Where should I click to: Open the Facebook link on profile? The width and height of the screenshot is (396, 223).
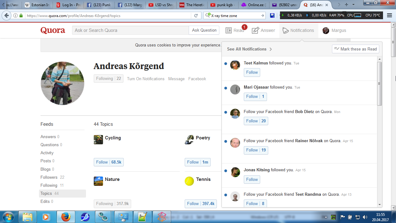[197, 79]
